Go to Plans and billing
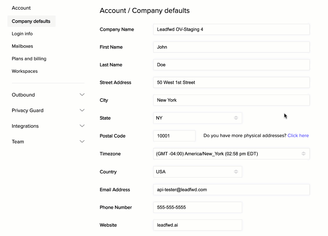 click(x=29, y=59)
